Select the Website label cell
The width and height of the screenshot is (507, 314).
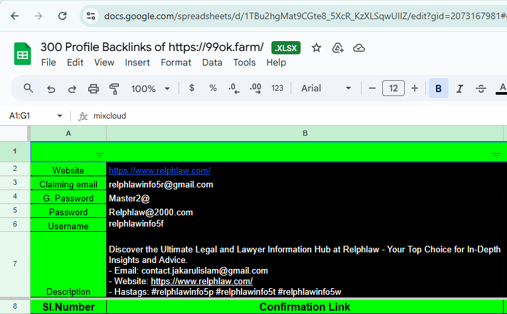(68, 170)
